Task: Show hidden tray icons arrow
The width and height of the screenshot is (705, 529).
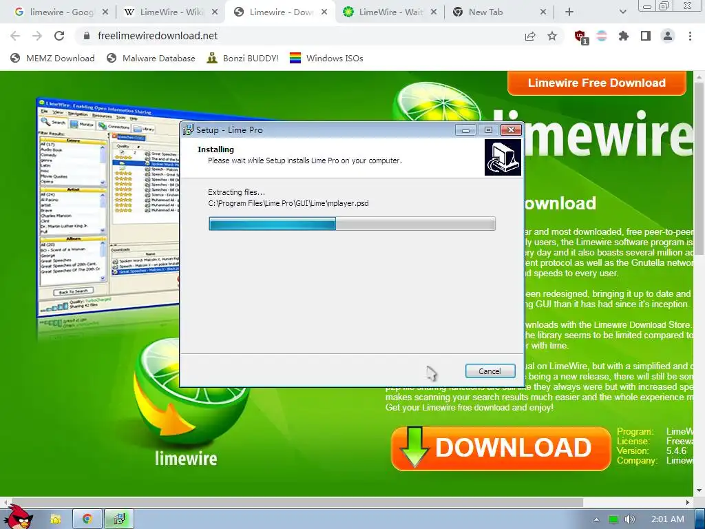Action: (x=596, y=519)
